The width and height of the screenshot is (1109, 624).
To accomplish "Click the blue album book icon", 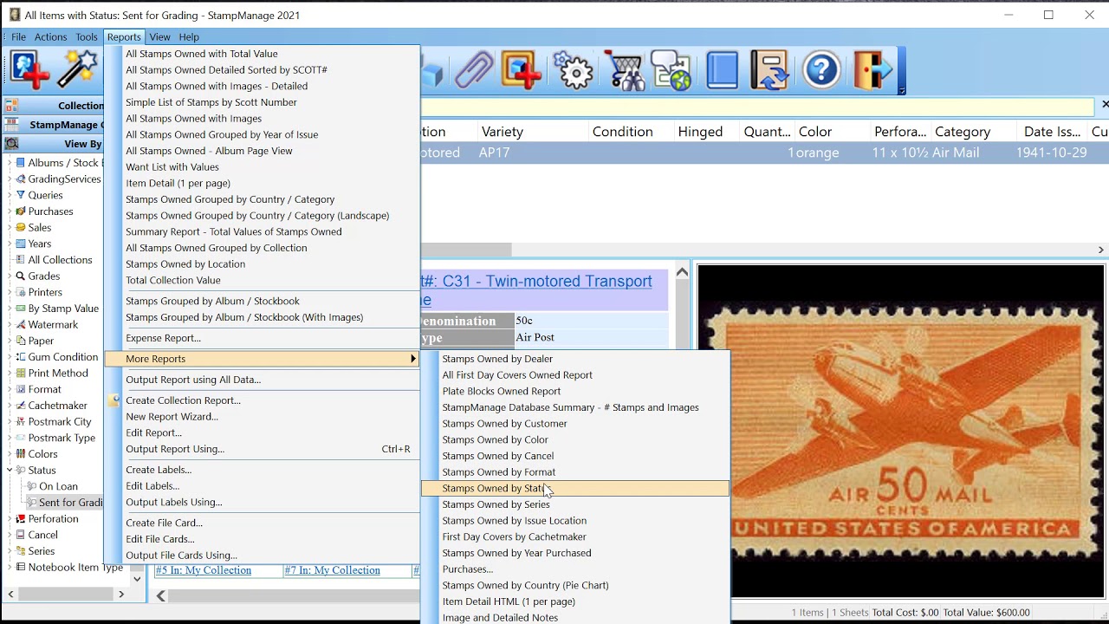I will point(722,70).
